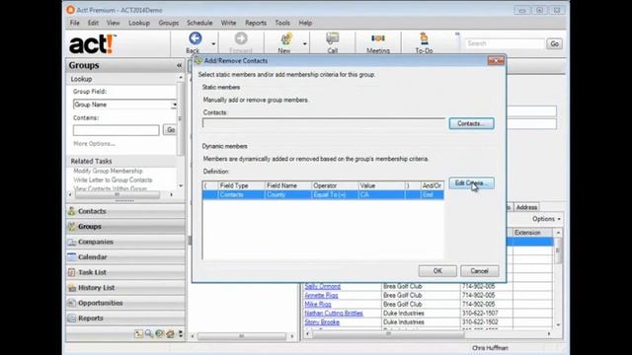Open the Sally Ormond contact link
This screenshot has width=632, height=355.
point(323,287)
